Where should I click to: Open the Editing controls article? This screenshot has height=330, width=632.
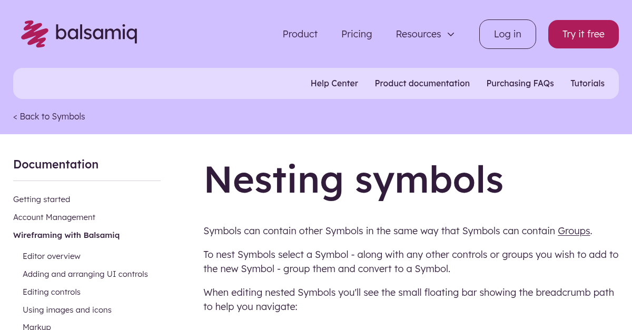click(52, 292)
